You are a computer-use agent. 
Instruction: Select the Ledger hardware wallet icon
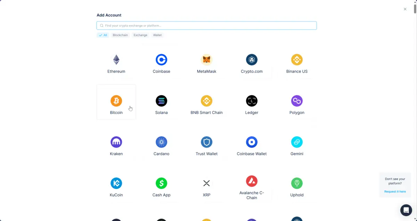click(252, 101)
